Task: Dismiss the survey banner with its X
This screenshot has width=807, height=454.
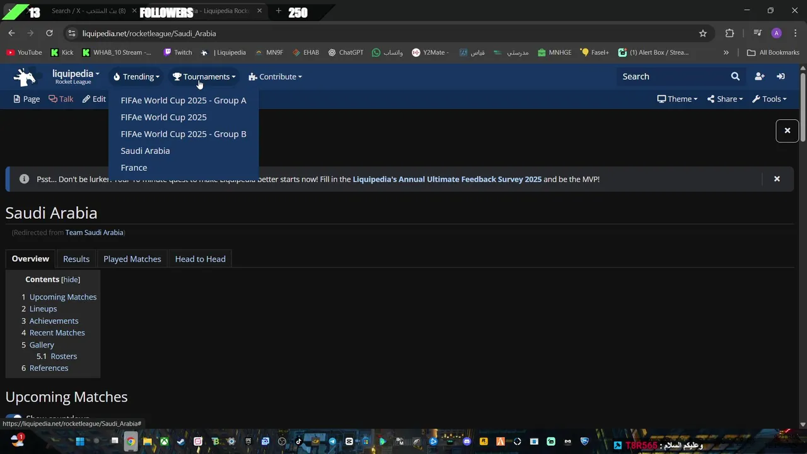Action: [777, 179]
